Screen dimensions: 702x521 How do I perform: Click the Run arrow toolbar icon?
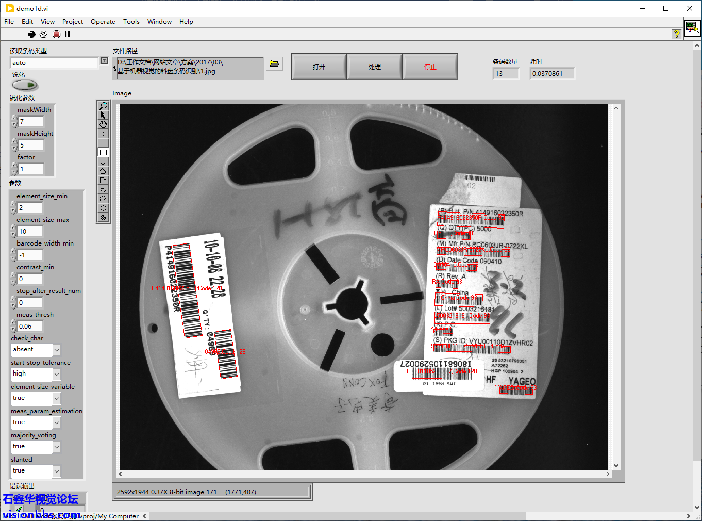coord(32,34)
